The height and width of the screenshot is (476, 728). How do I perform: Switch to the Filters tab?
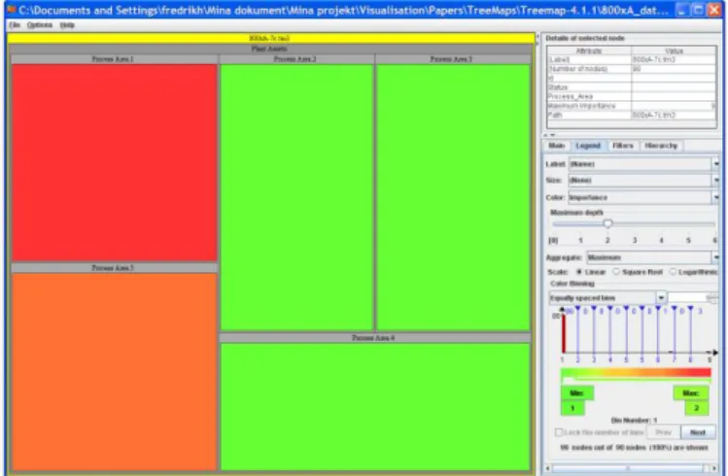coord(623,146)
